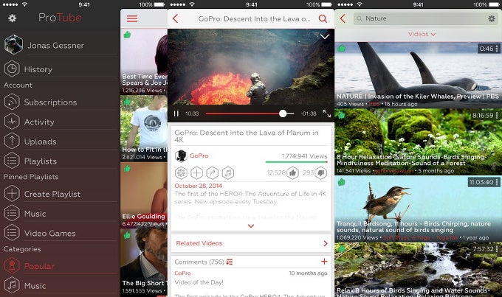Toggle like on 8 Hour Relaxation result
This screenshot has width=502, height=297.
tap(342, 115)
